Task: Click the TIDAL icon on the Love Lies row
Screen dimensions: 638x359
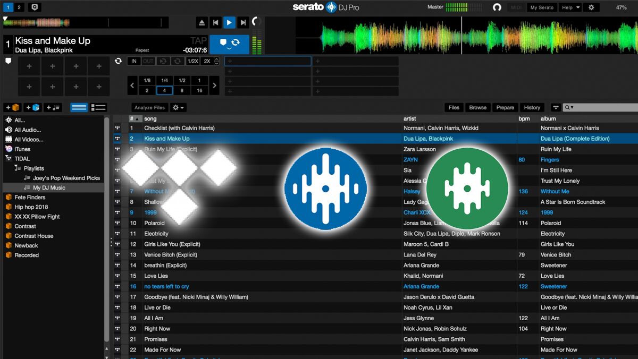Action: (117, 276)
